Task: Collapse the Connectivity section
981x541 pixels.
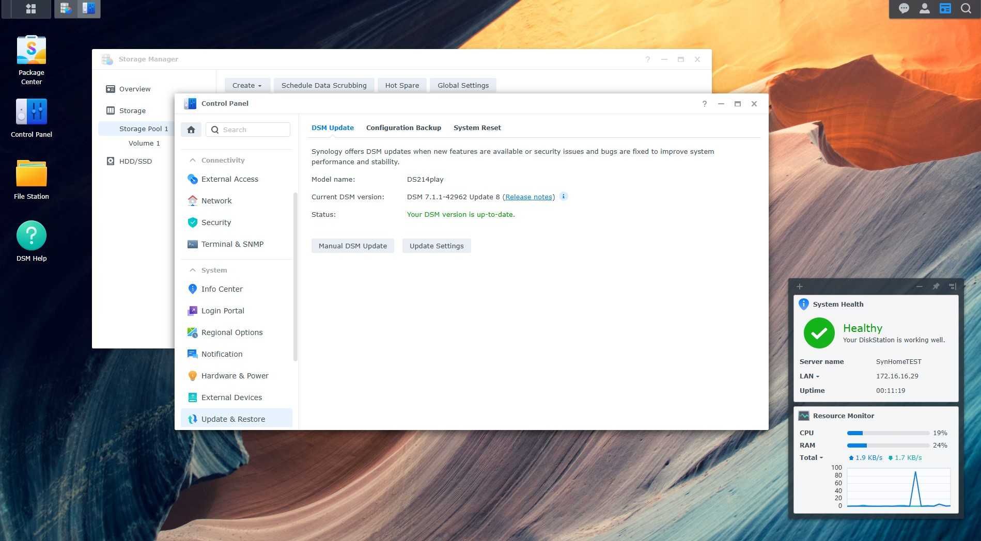Action: point(193,160)
